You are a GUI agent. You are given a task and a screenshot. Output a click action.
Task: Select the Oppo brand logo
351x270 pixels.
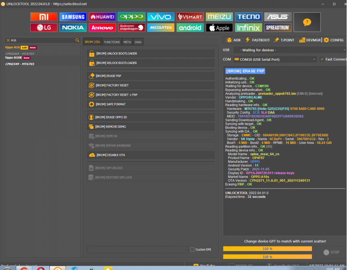(x=131, y=17)
